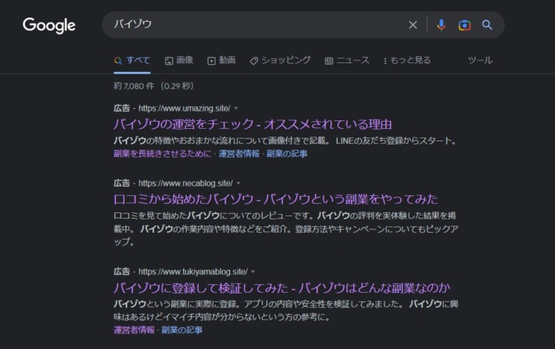Click the https://www.tukiyamablog.site/ URL text
The image size is (555, 349).
(193, 272)
